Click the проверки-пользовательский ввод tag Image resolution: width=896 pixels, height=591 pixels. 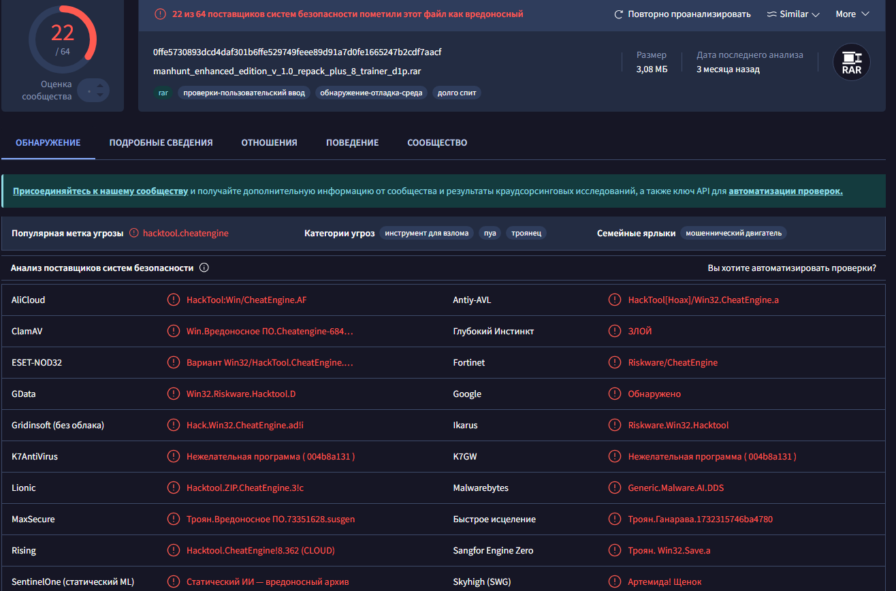pyautogui.click(x=244, y=93)
